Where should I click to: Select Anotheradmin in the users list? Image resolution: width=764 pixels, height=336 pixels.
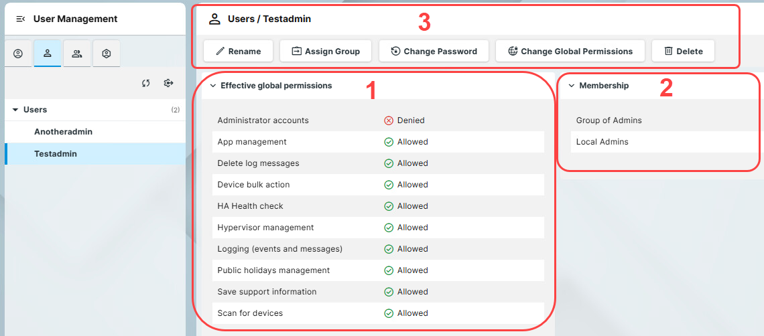[63, 132]
